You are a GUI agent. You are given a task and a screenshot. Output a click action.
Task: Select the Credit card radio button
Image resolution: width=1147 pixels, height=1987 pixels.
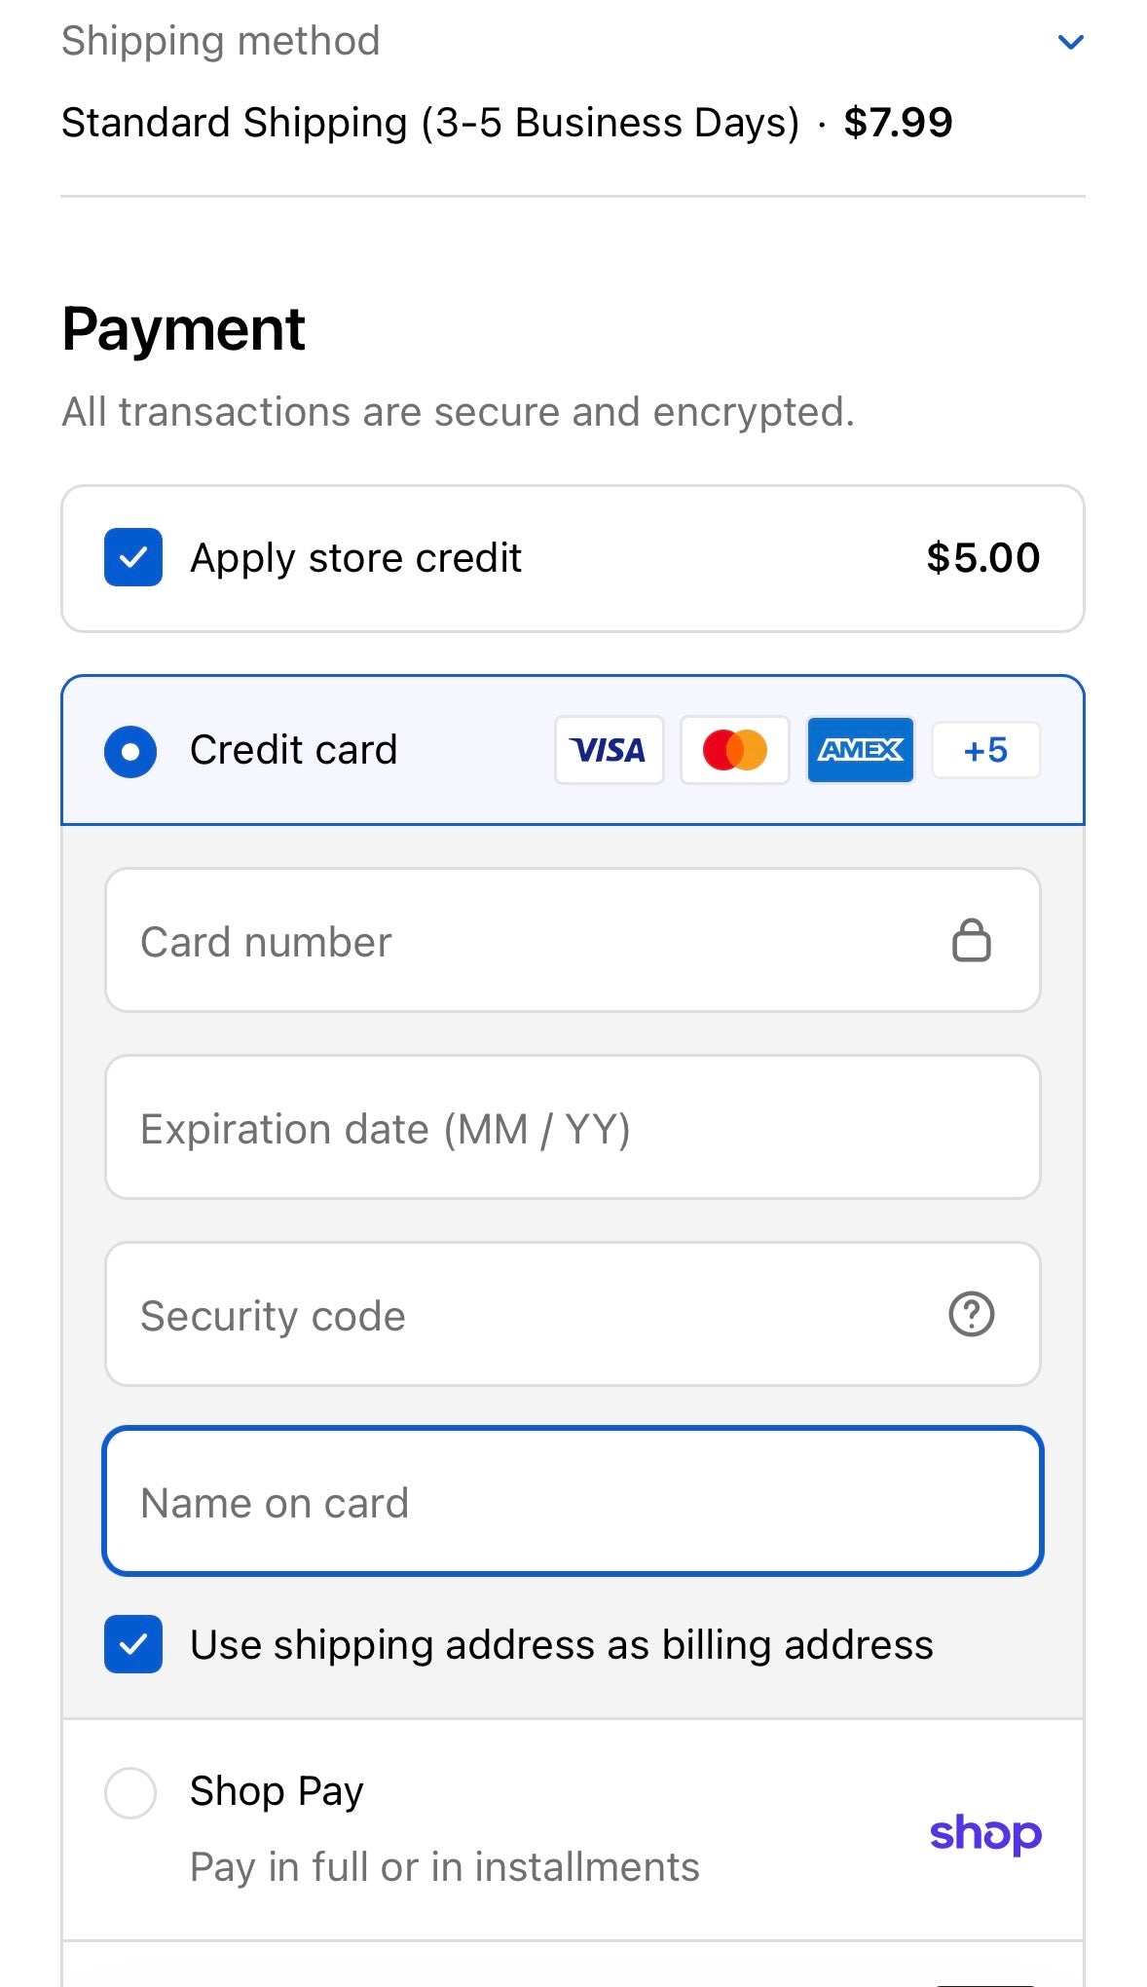(130, 751)
